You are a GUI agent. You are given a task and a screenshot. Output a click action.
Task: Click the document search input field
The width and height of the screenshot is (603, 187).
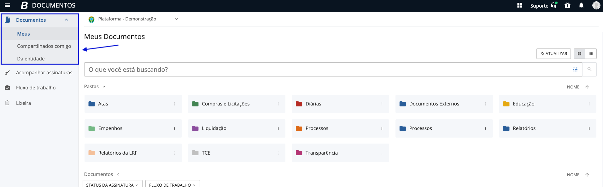[x=325, y=70]
